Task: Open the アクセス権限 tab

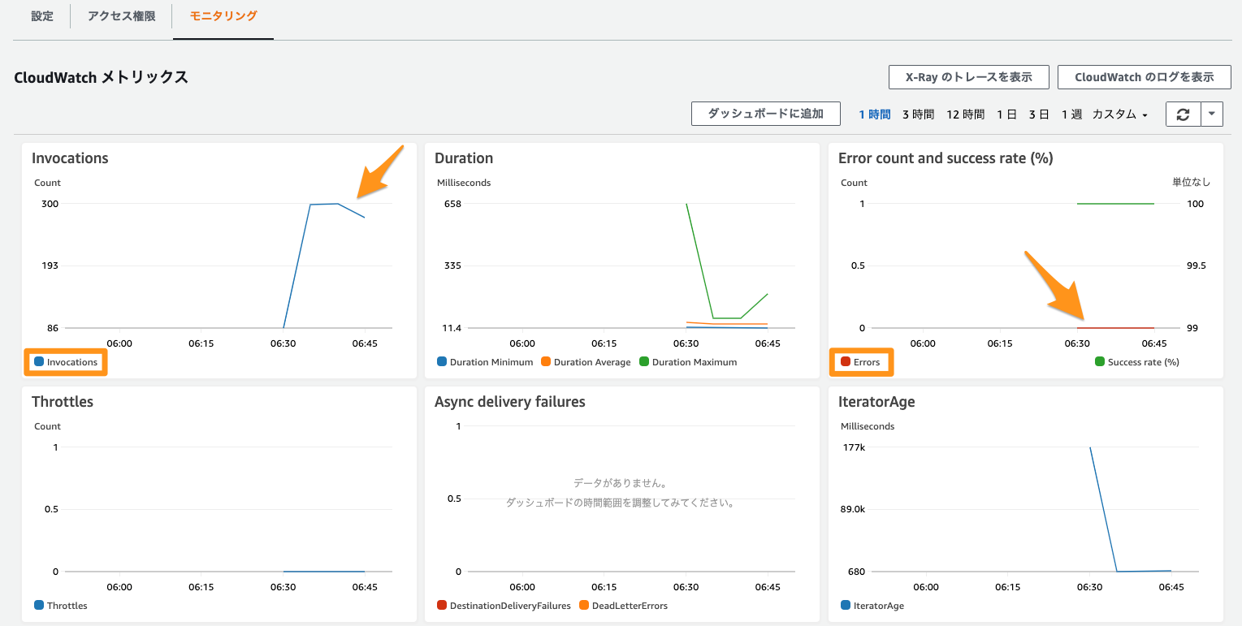Action: tap(122, 16)
